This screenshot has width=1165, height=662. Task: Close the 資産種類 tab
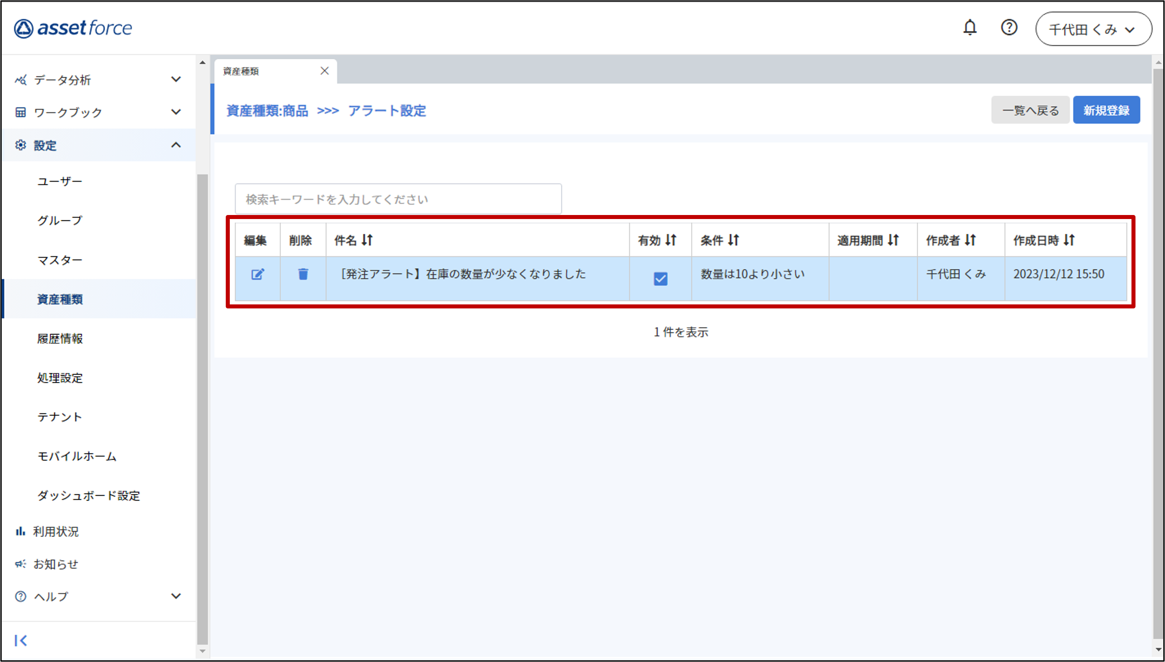pos(324,71)
